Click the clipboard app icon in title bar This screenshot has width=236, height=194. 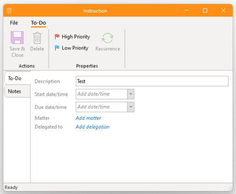point(9,10)
